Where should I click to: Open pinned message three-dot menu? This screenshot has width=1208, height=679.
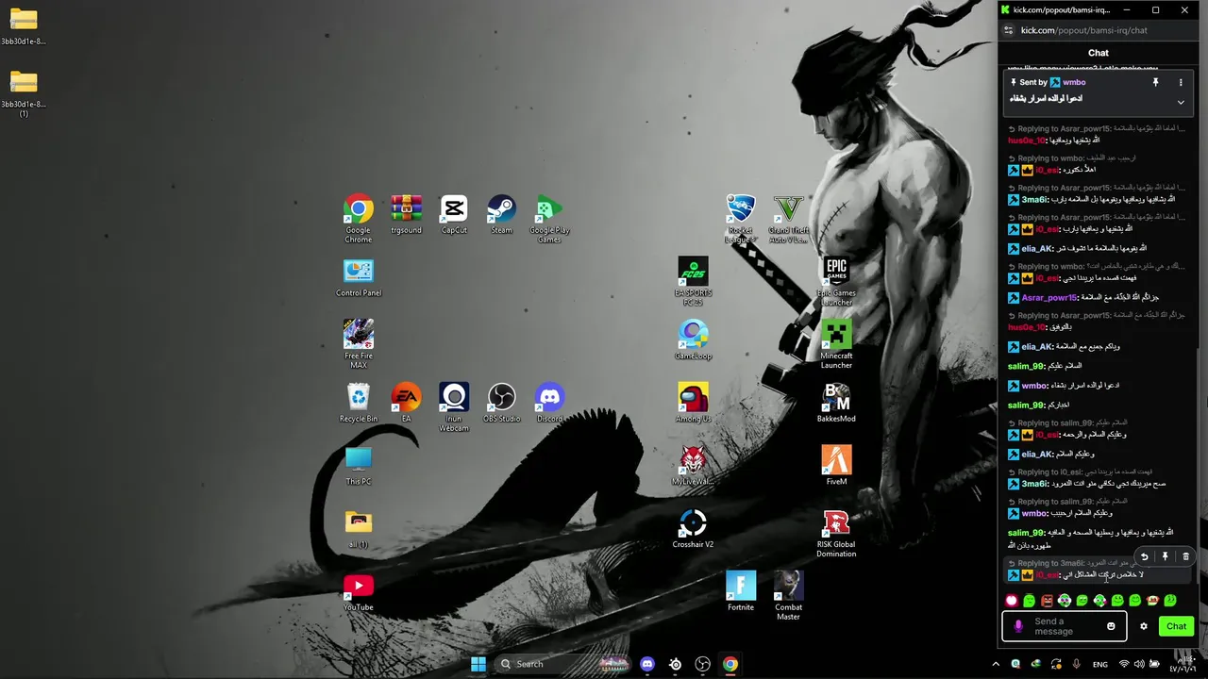(1180, 82)
